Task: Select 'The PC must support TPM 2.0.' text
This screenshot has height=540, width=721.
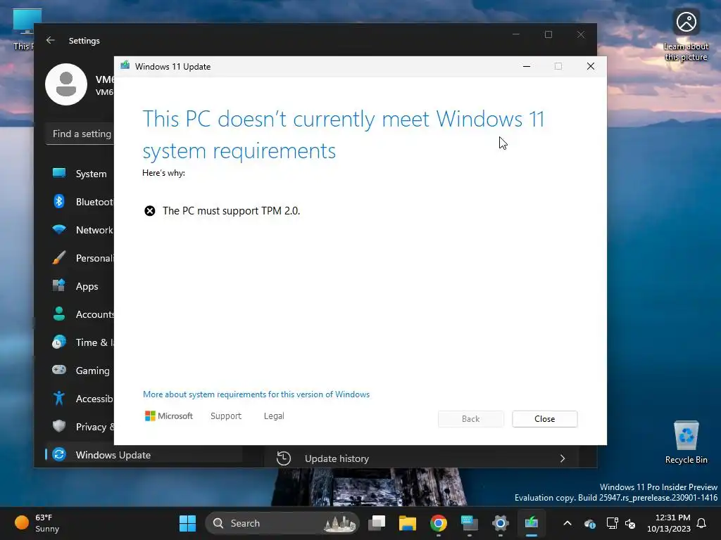Action: pyautogui.click(x=231, y=211)
